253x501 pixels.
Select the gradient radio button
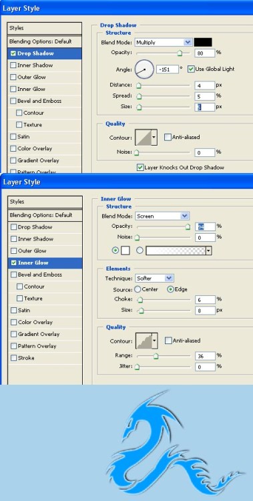pos(140,251)
